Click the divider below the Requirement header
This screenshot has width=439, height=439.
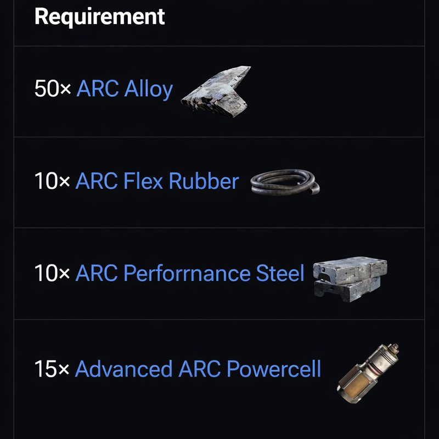[219, 46]
